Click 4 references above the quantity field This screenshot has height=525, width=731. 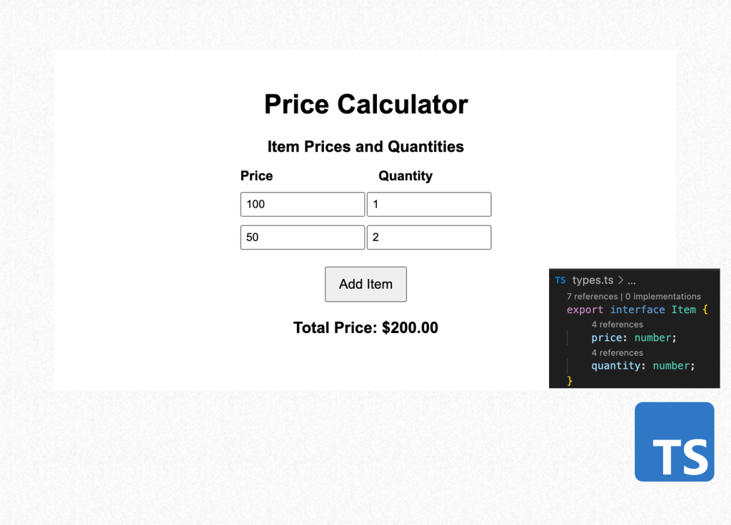pos(617,352)
